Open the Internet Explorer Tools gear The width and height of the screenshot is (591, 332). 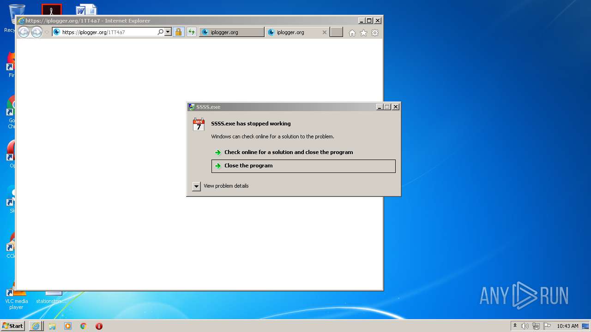[x=375, y=33]
